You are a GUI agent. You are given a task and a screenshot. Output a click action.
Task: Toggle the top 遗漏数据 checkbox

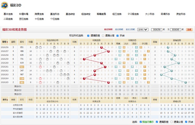tap(88, 36)
